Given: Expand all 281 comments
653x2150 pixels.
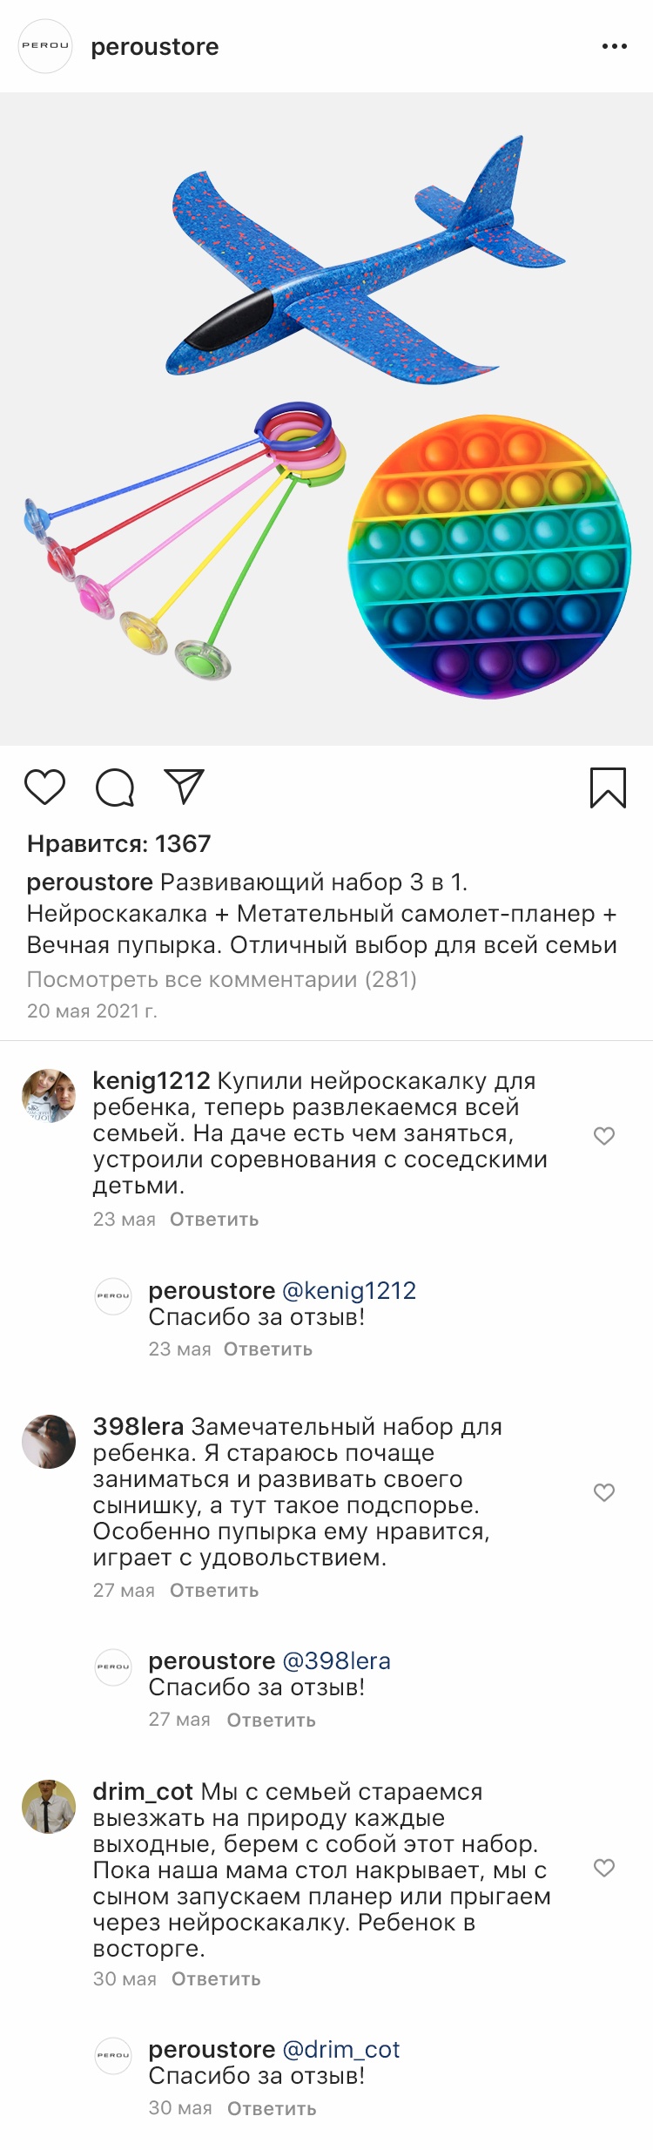Looking at the screenshot, I should (x=222, y=979).
